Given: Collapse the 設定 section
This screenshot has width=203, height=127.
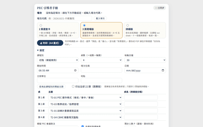Looking at the screenshot, I should [x=41, y=50].
